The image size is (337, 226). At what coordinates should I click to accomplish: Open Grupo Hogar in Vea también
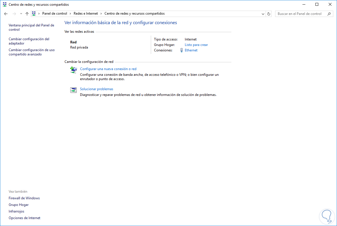click(x=18, y=205)
